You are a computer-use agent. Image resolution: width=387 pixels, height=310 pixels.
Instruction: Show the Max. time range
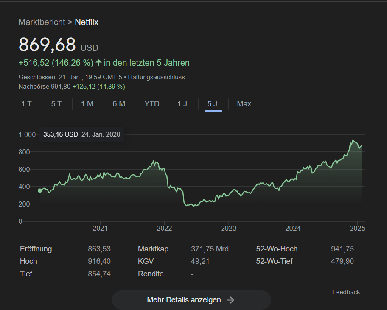245,104
